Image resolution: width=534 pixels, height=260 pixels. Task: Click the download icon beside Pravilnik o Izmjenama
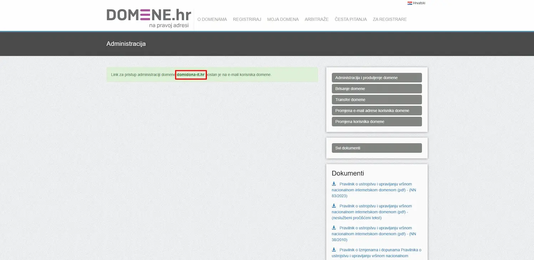tap(334, 250)
